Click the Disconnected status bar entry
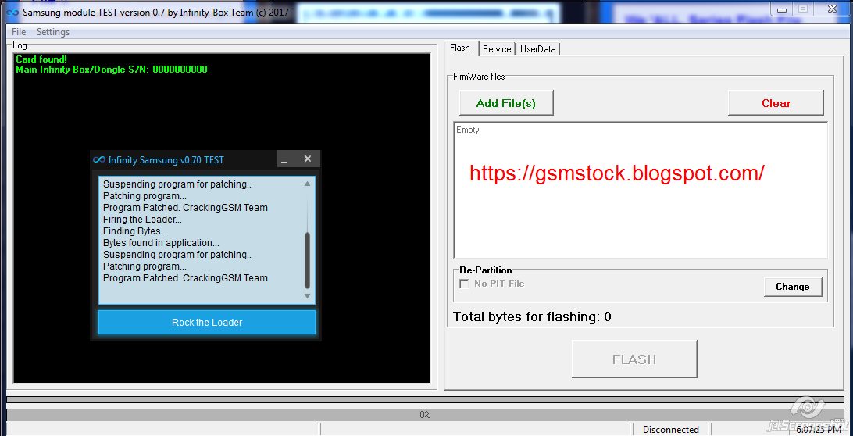The width and height of the screenshot is (853, 436). click(671, 430)
